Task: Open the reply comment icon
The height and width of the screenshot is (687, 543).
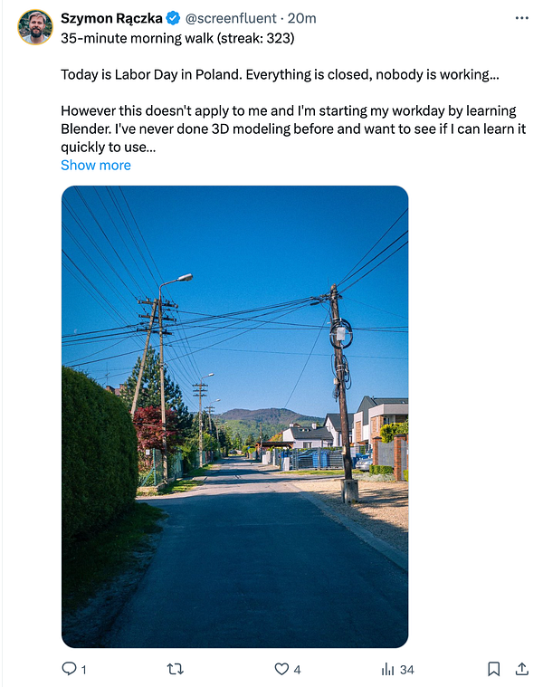Action: pos(69,669)
